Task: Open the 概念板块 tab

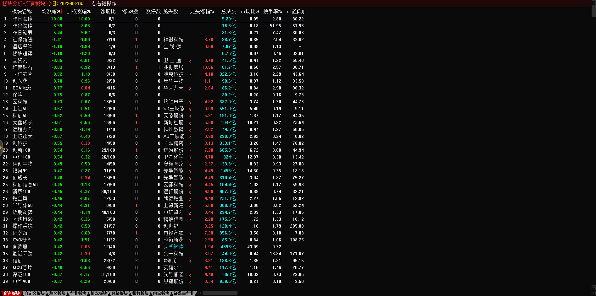Action: (99, 293)
